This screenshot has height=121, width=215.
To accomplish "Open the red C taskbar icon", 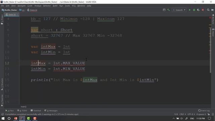I will click(35, 118).
